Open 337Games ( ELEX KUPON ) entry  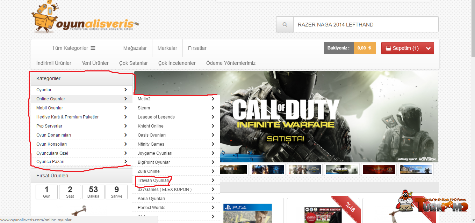coord(176,190)
